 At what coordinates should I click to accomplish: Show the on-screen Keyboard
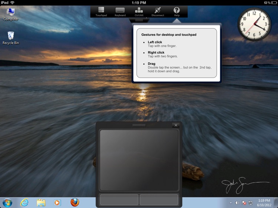click(120, 11)
